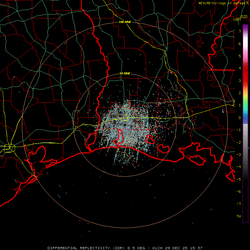The height and width of the screenshot is (250, 250).
Task: Click the "50 NMI" range ring label
Action: [x=125, y=74]
